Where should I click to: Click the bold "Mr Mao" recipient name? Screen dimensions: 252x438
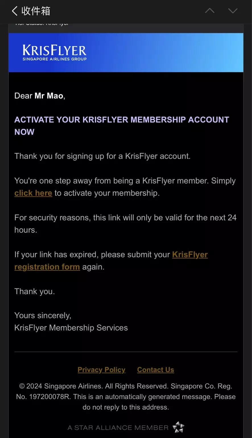49,96
